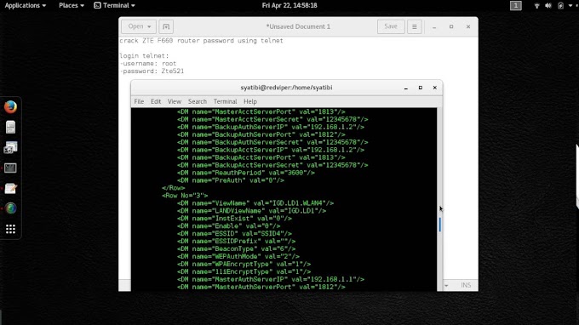Screen dimensions: 579x325
Task: Click the ESSIDPrefix line in terminal
Action: click(237, 242)
